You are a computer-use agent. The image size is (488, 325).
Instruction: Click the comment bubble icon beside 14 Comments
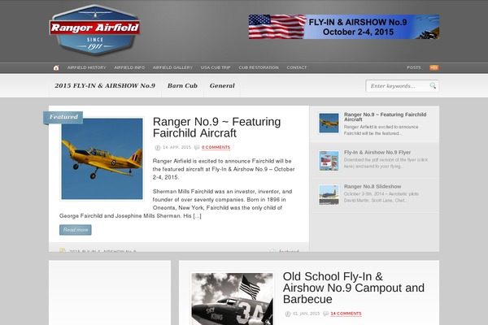pyautogui.click(x=325, y=314)
